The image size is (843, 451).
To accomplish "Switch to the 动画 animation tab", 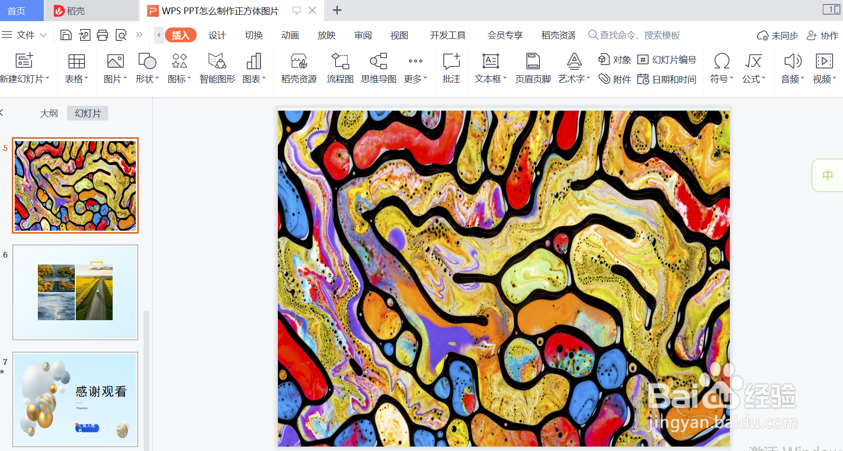I will 290,35.
